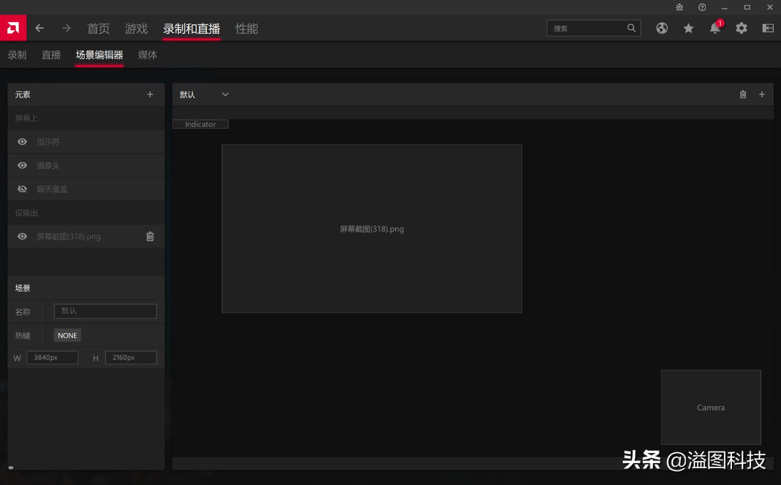
Task: Add a new scene with the plus icon
Action: (761, 94)
